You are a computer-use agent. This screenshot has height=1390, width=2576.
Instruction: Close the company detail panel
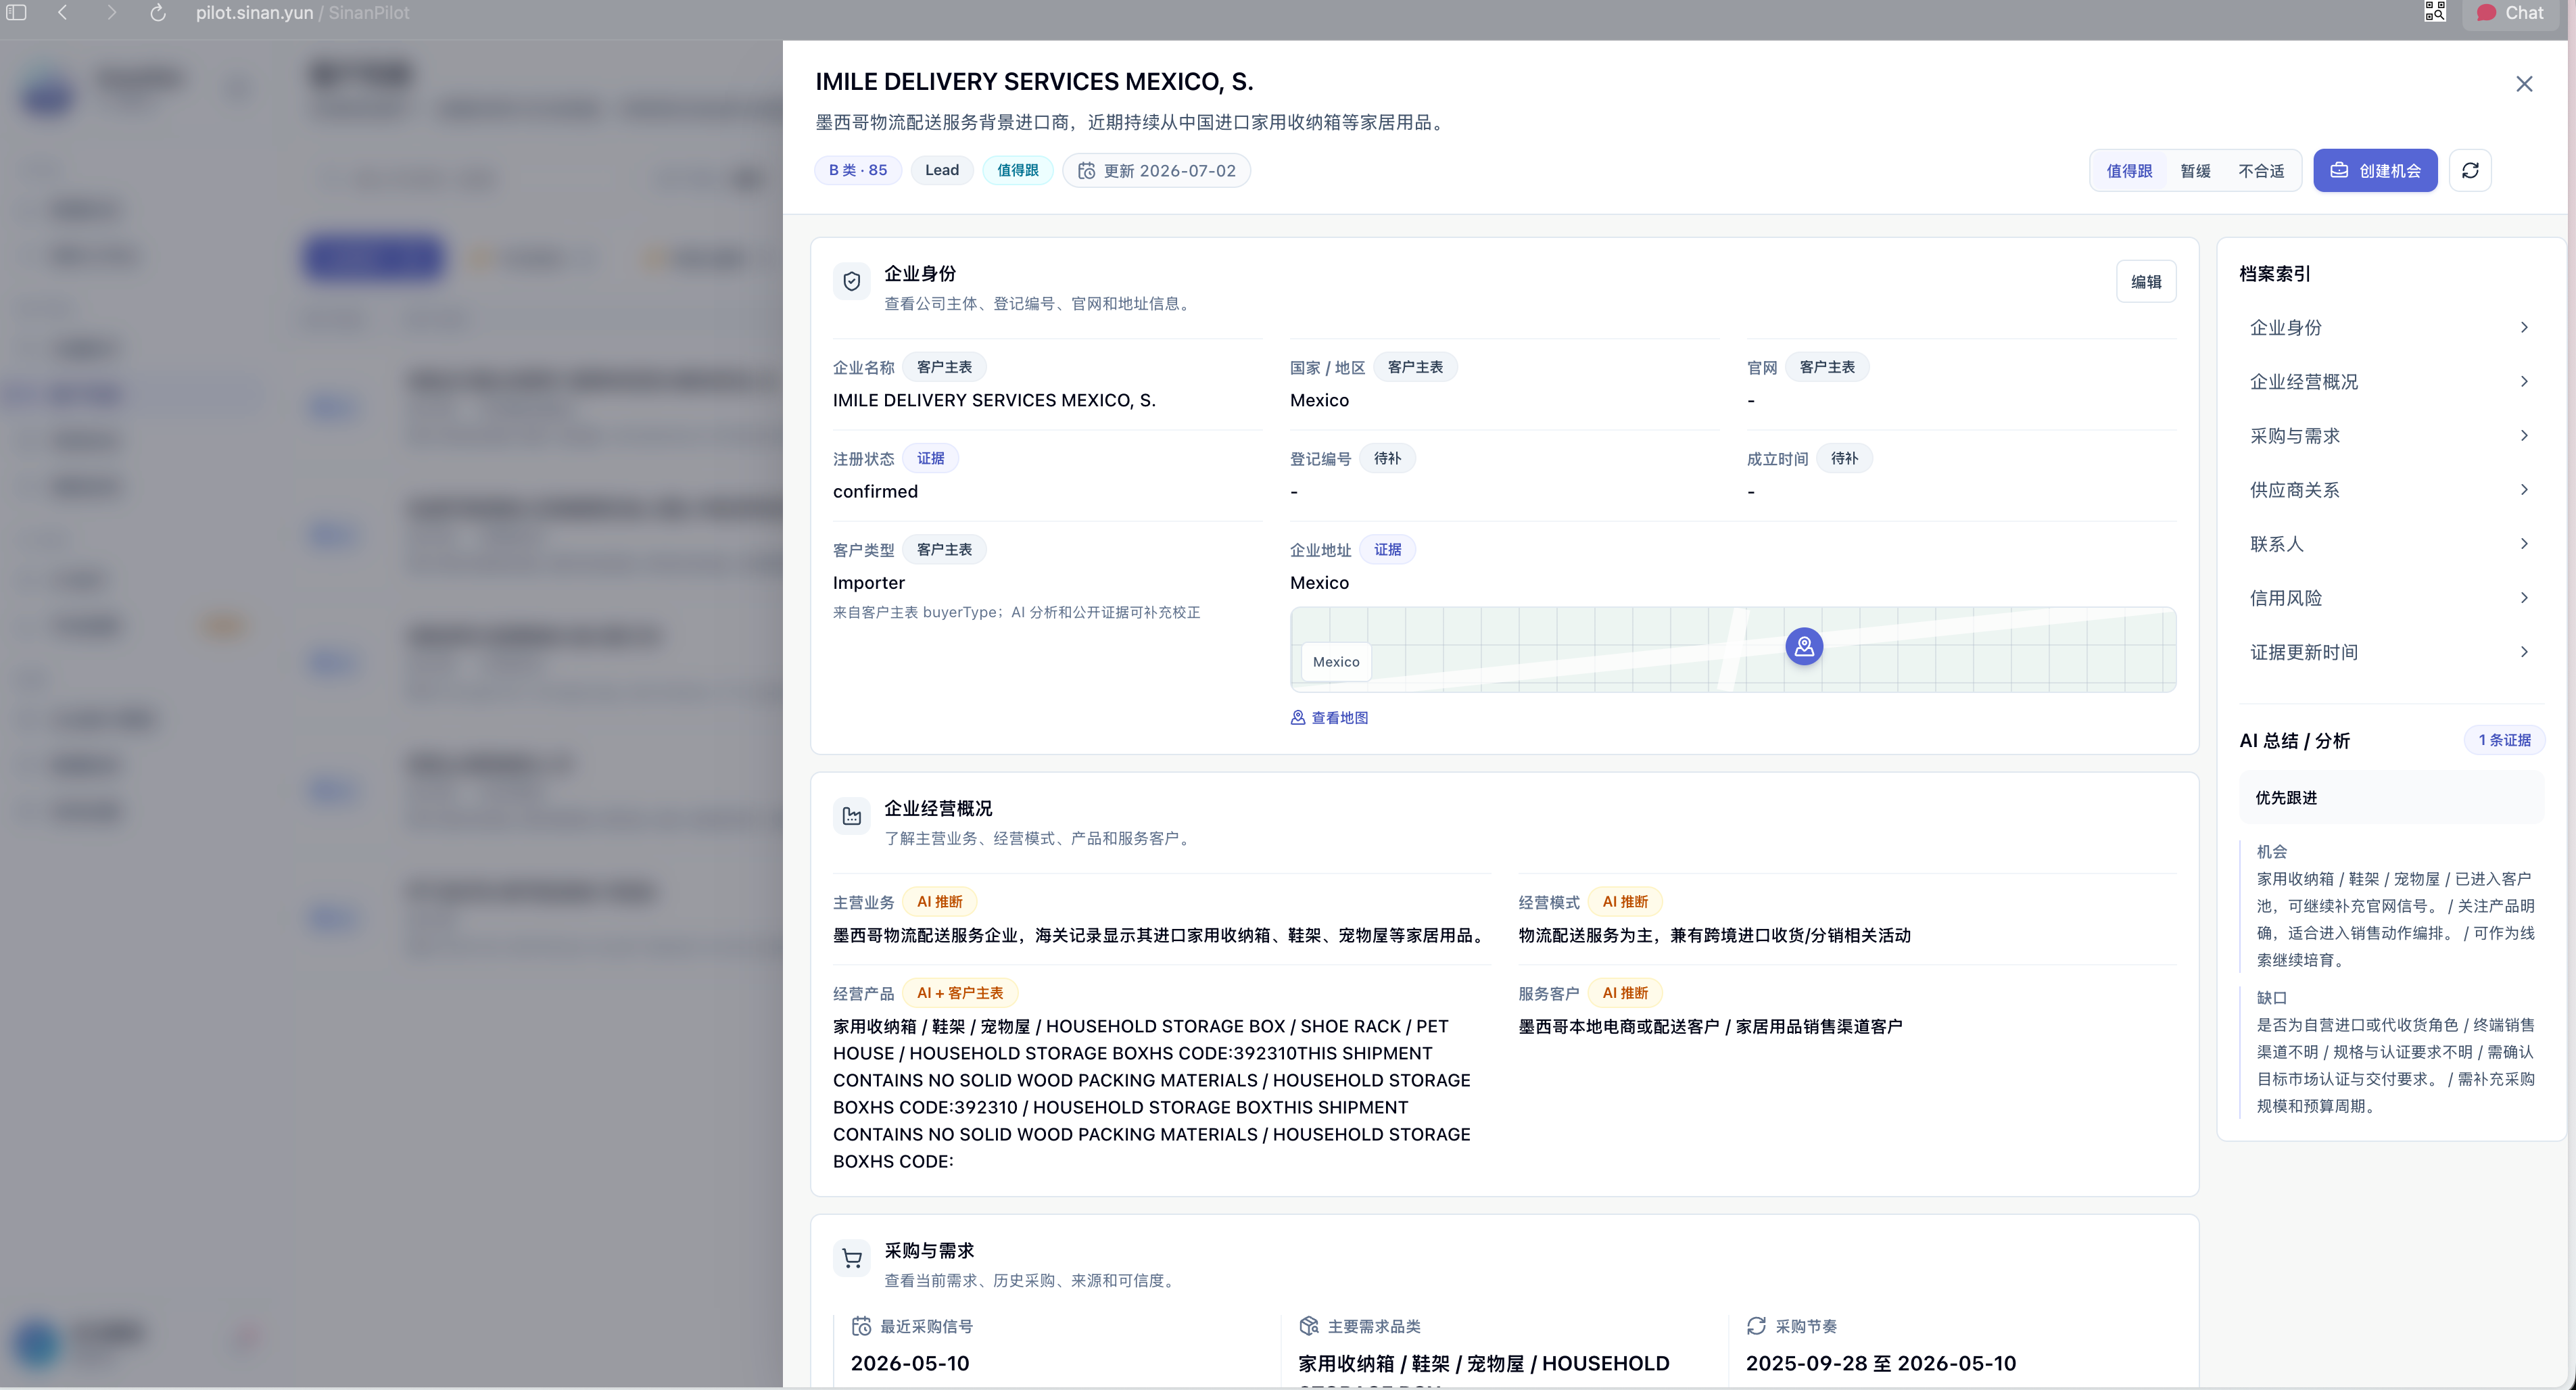coord(2524,84)
